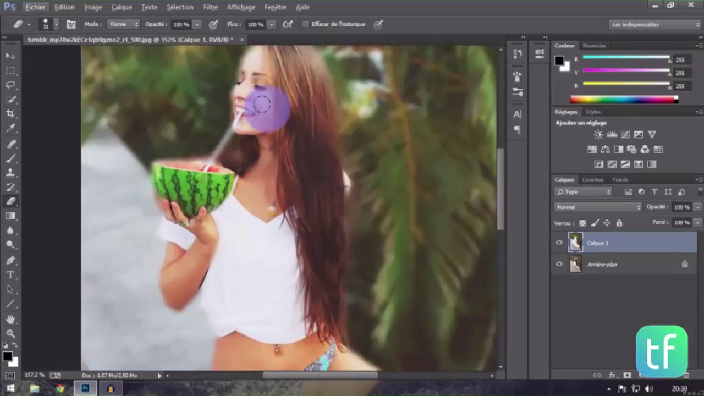Select the Blur tool
This screenshot has height=396, width=704.
point(10,230)
